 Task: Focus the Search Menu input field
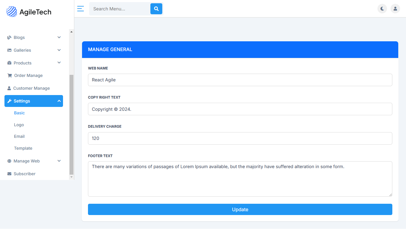(x=120, y=9)
